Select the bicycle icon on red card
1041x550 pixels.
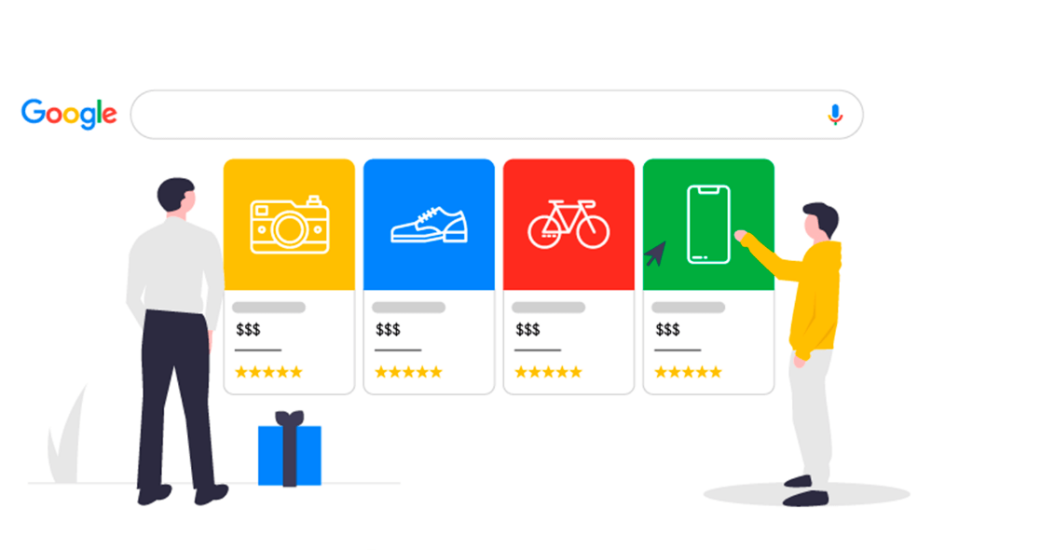[568, 224]
